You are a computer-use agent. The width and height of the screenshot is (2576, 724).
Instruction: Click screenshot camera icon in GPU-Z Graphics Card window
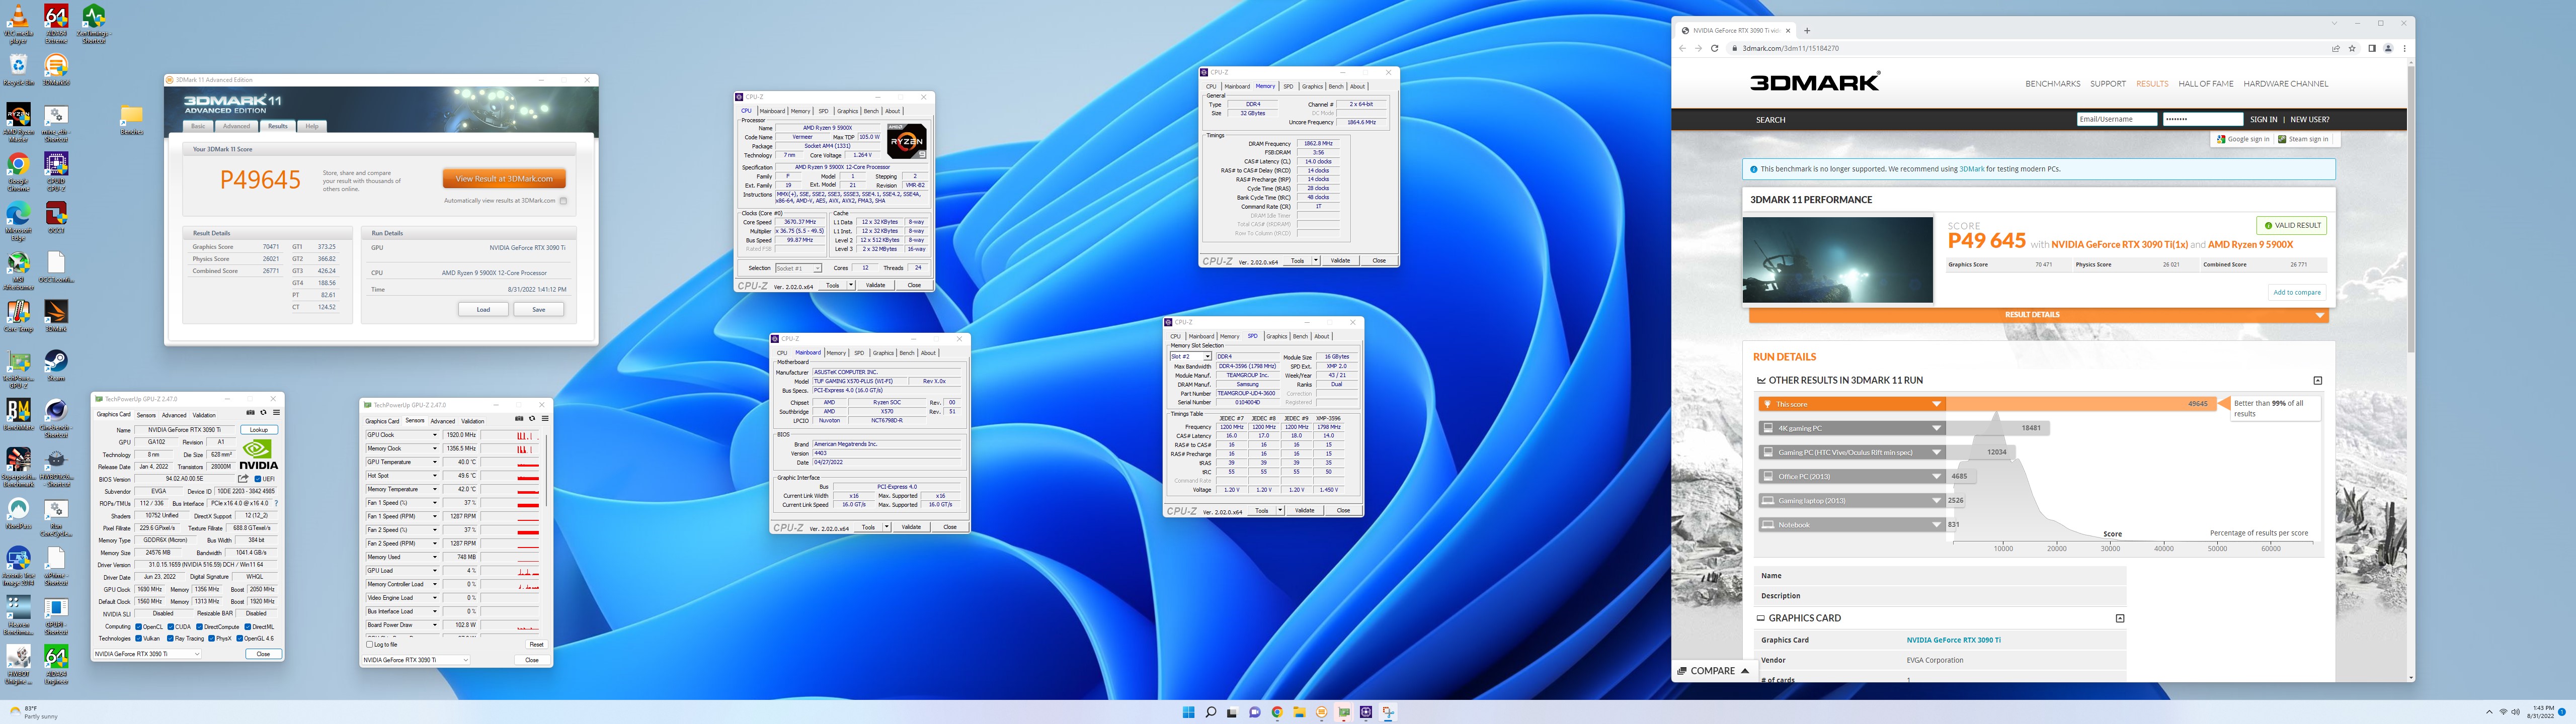(250, 413)
